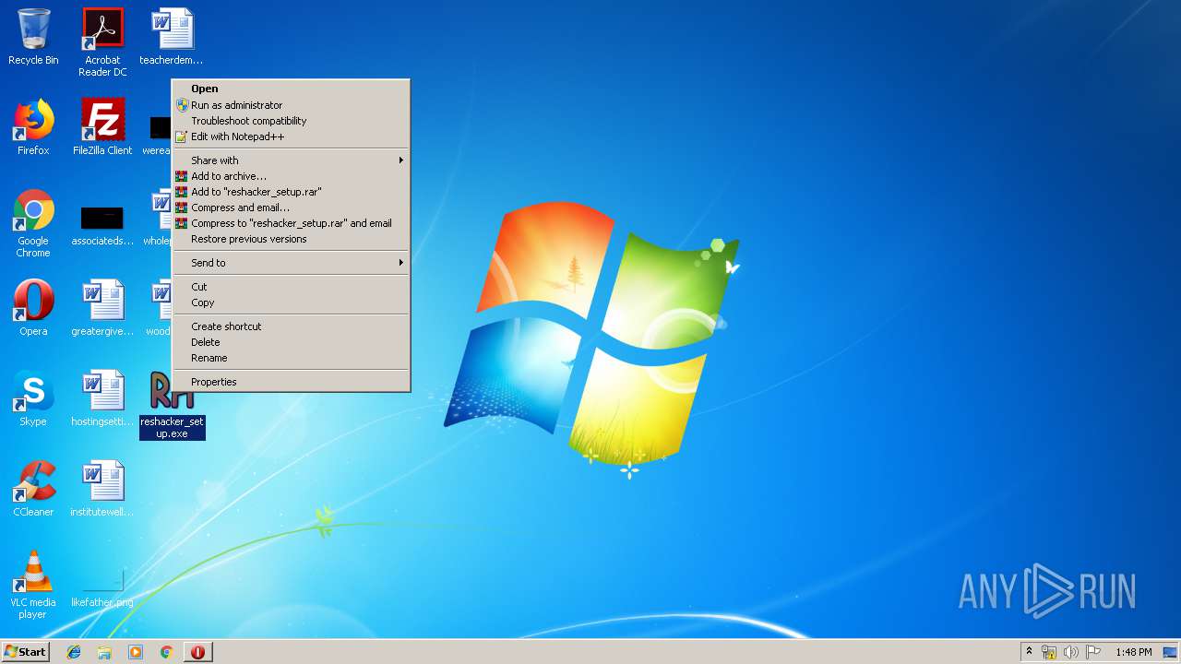Choose Restore previous versions

(291, 239)
